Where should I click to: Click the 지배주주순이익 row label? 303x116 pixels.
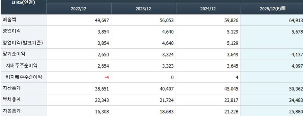pos(21,65)
